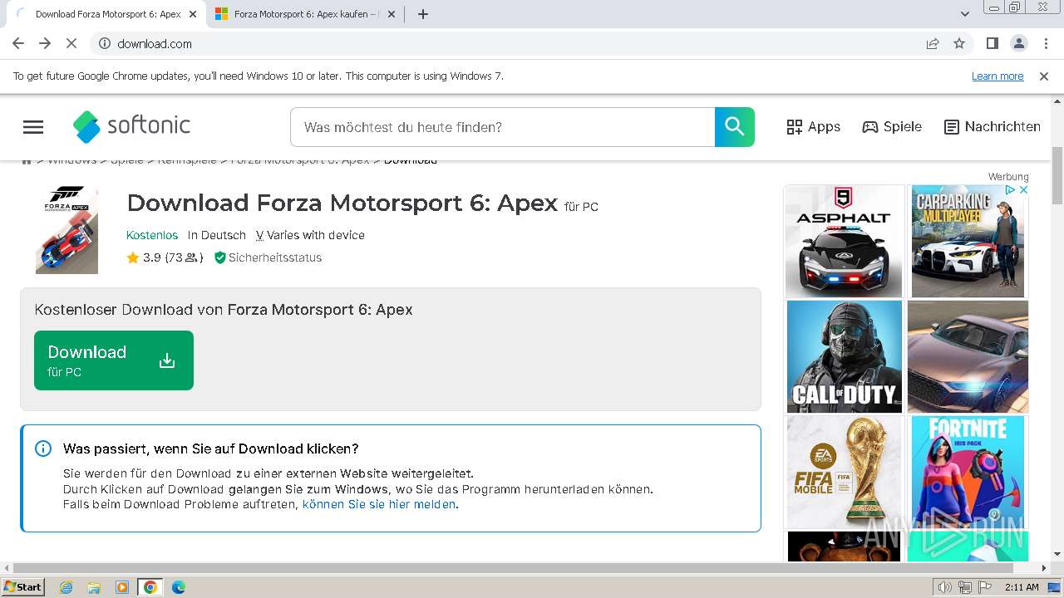Click the 'In Deutsch' language text

217,235
